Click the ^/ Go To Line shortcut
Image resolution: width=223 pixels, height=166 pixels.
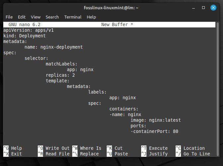click(x=193, y=154)
